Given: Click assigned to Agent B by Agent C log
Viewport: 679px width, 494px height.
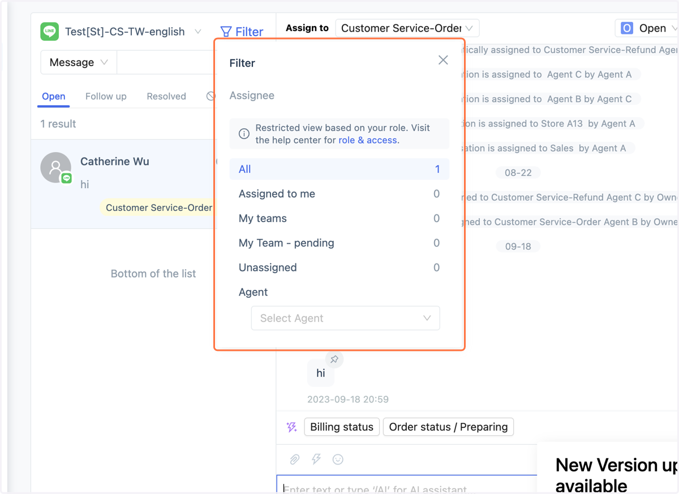Looking at the screenshot, I should tap(551, 99).
